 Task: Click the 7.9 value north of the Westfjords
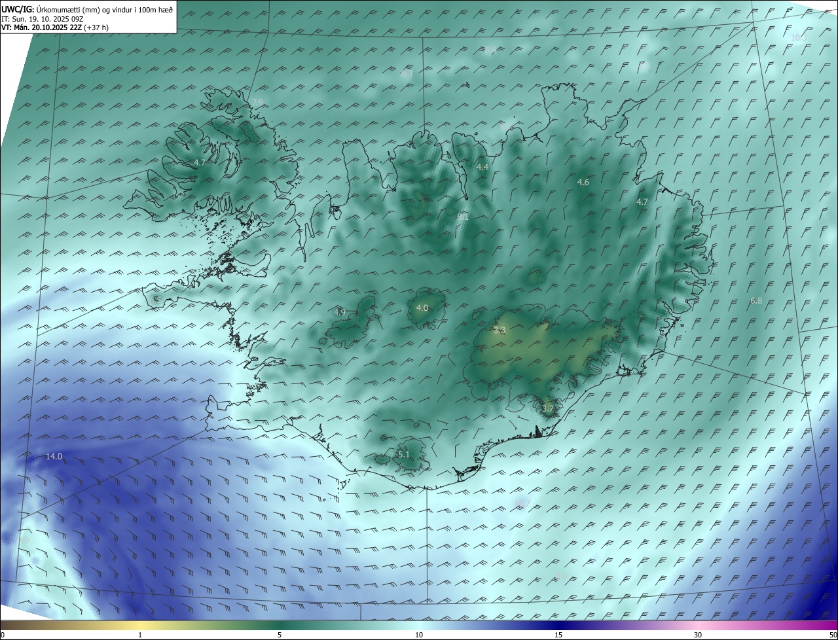point(257,103)
